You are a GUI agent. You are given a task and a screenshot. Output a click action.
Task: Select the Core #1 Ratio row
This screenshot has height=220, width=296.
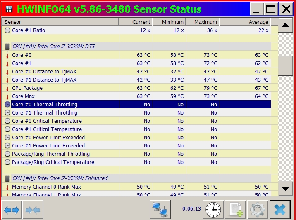(136, 30)
